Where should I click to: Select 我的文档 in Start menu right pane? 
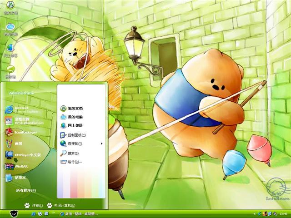[x=71, y=108]
